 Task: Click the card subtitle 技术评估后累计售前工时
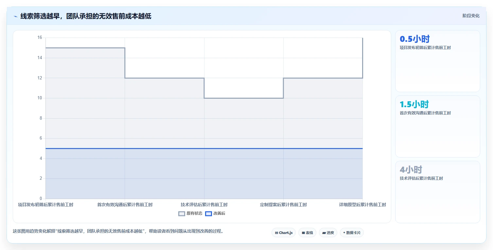coord(421,178)
